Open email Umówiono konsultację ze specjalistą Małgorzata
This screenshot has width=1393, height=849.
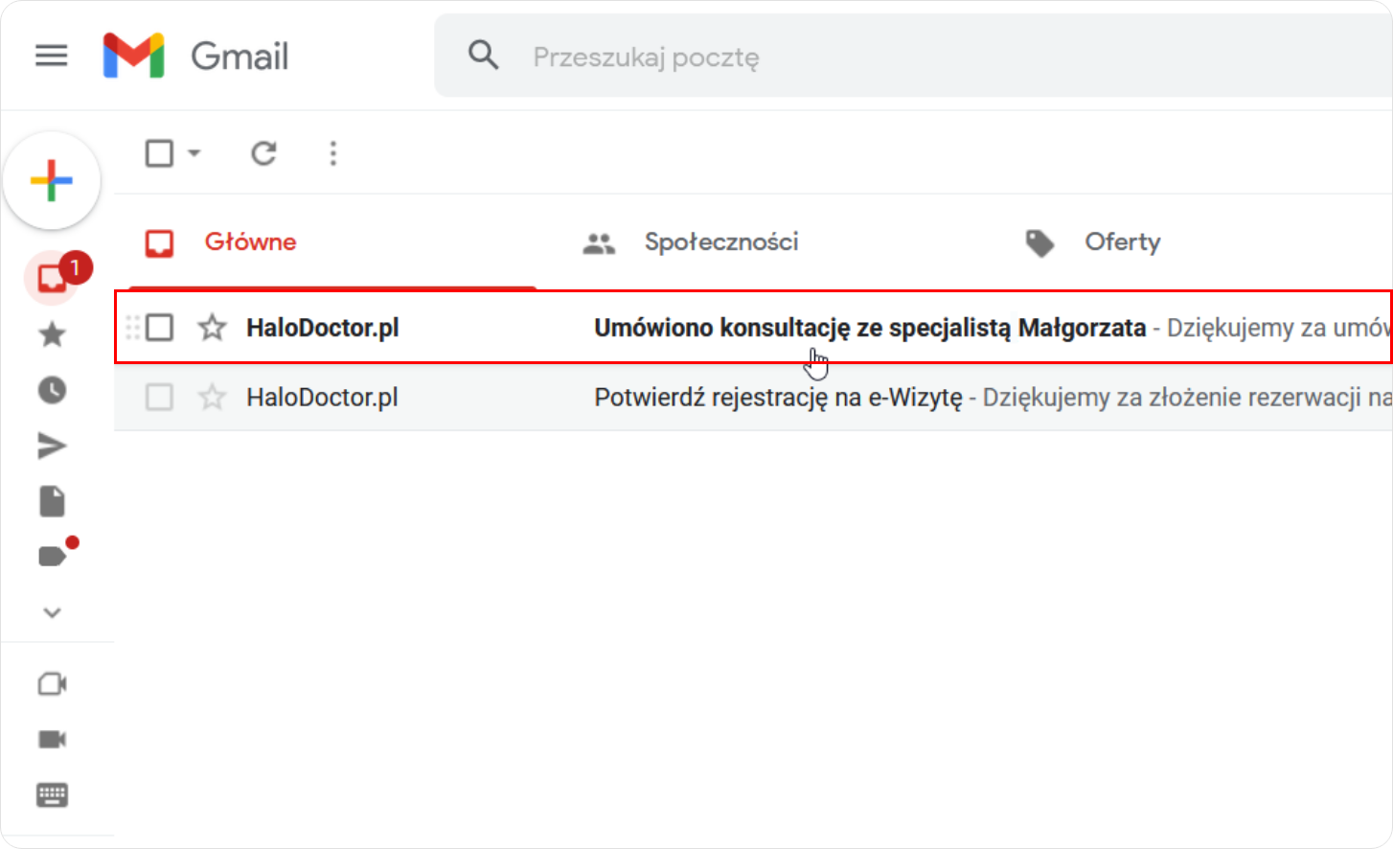coord(753,327)
